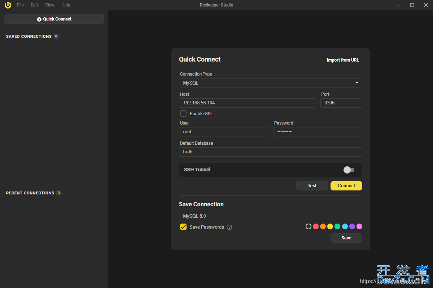
Task: Select the green color swatch
Action: 337,226
